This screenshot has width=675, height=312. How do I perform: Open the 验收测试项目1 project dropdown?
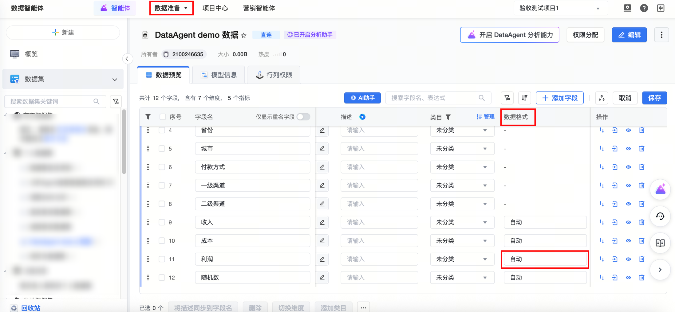point(560,8)
